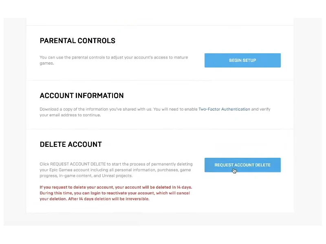The height and width of the screenshot is (244, 326).
Task: Click the word 'purchases' in the description
Action: (168, 170)
